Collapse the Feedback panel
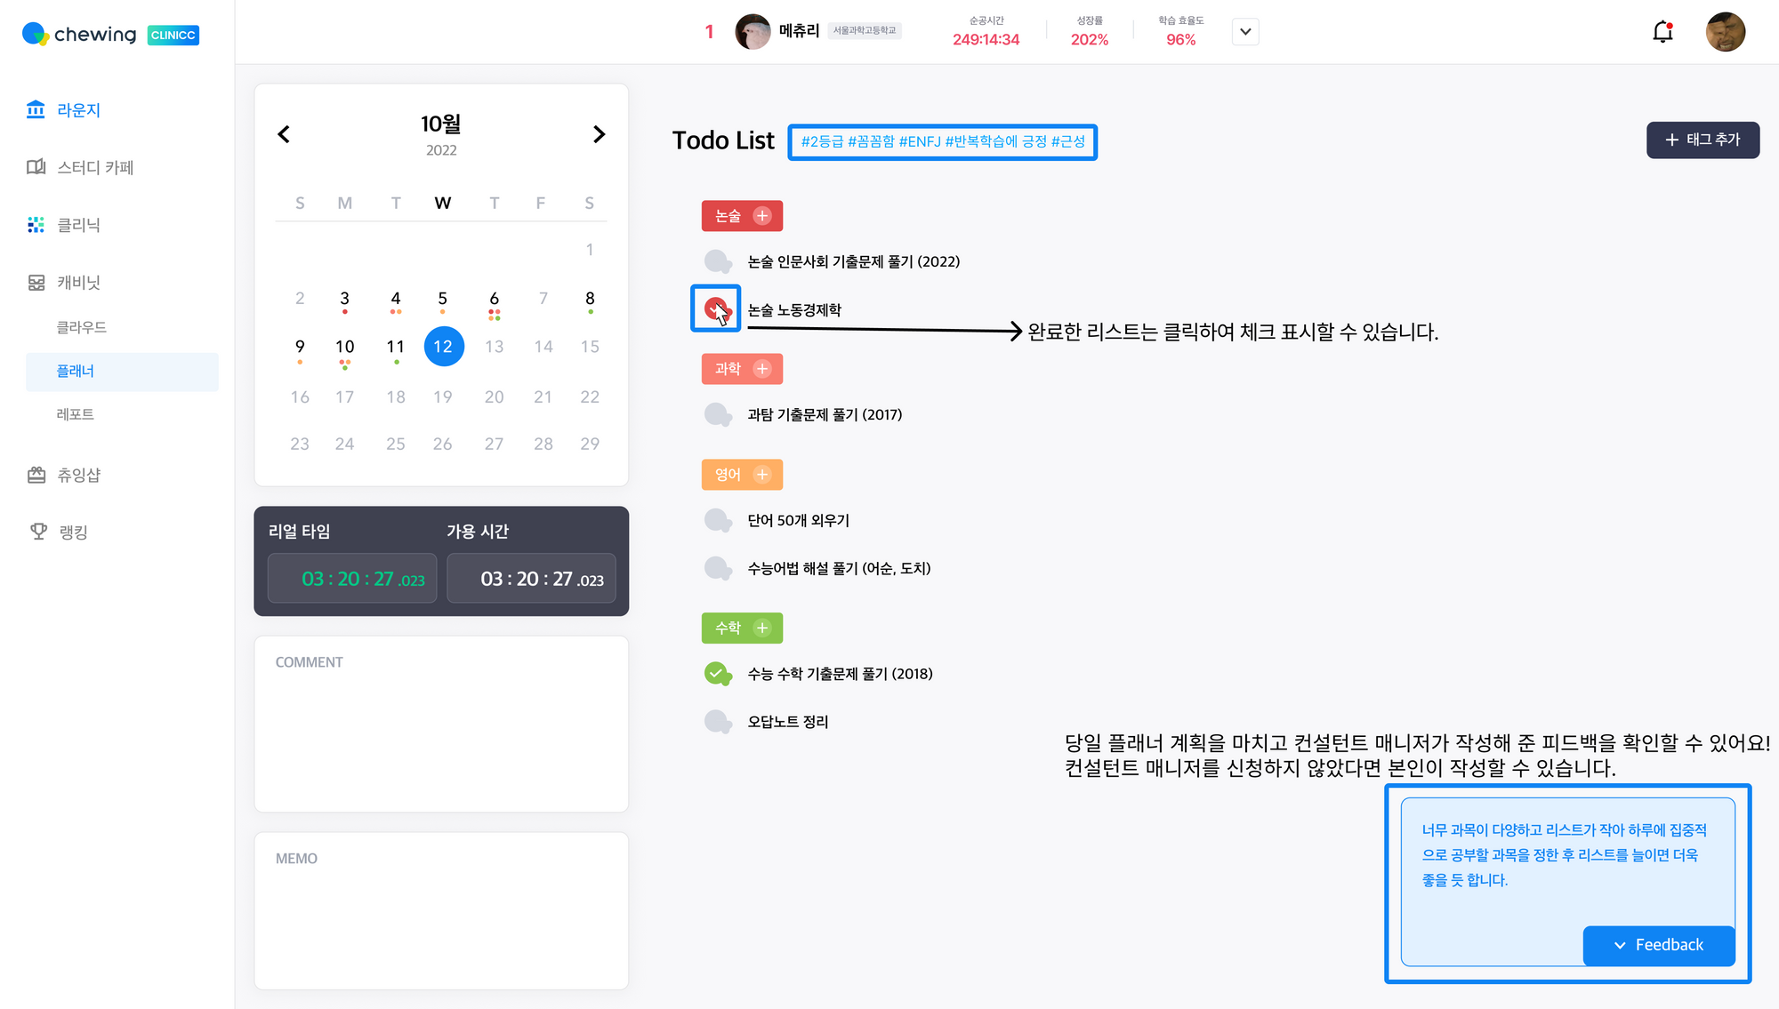 [1659, 945]
